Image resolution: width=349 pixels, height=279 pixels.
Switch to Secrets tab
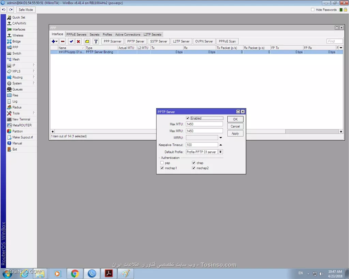tap(94, 35)
